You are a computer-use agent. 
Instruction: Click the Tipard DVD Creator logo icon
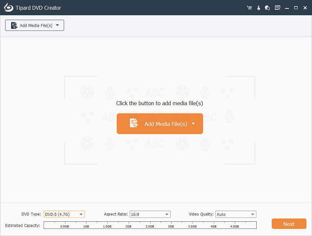pos(7,8)
